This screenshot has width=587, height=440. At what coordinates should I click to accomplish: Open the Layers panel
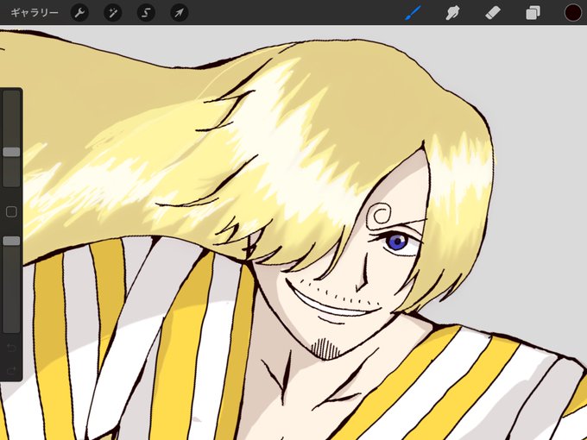[533, 13]
